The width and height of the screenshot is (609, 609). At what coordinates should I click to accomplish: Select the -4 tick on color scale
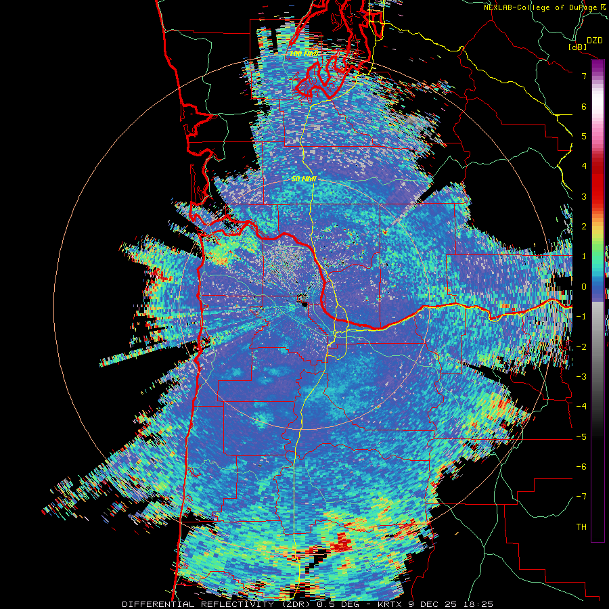click(581, 406)
